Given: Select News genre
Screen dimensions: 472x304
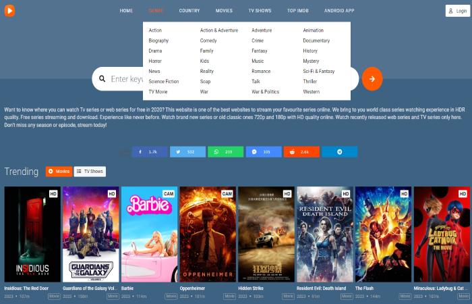Looking at the screenshot, I should pos(154,71).
